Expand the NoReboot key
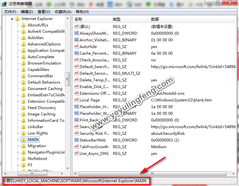 tap(18, 159)
